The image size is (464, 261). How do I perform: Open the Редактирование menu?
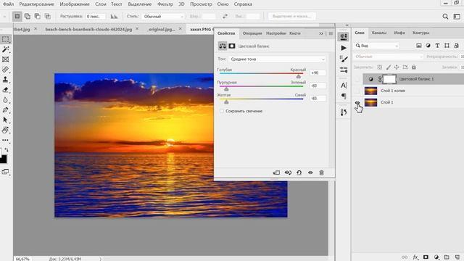tap(37, 4)
